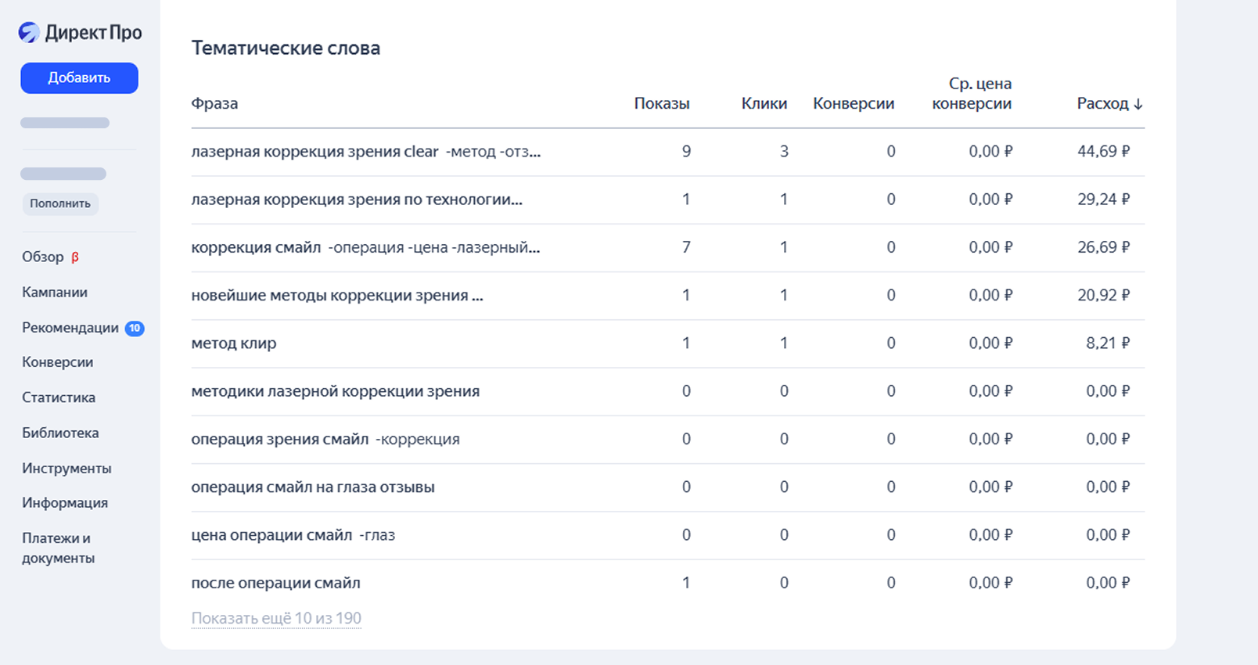1258x665 pixels.
Task: Click the Фраза column header
Action: click(214, 103)
